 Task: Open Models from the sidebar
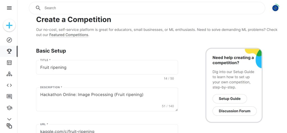(9, 74)
